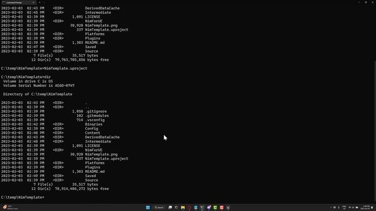Click 'Plugins' in the lower listing

pos(92,167)
